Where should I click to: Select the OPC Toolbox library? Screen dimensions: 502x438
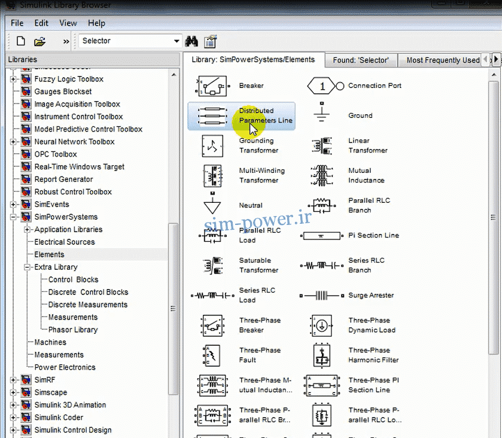pos(56,154)
